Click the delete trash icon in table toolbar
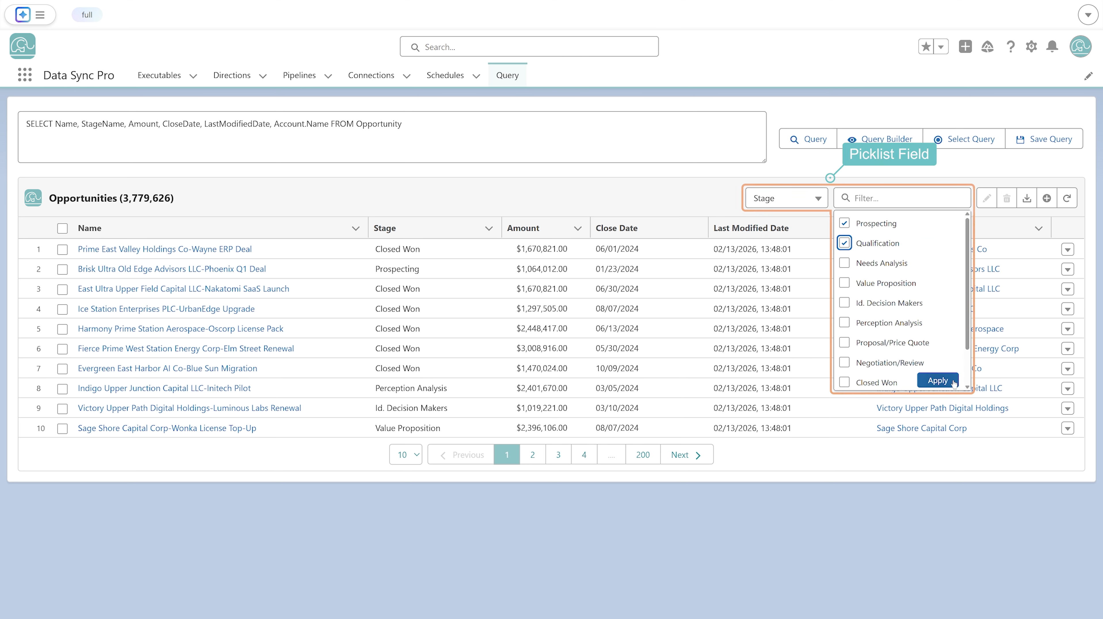Screen dimensions: 1103x619 1007,198
